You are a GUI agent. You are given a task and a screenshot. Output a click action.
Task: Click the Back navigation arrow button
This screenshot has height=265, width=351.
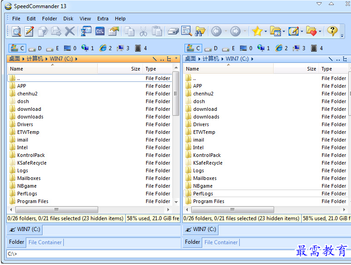[216, 31]
